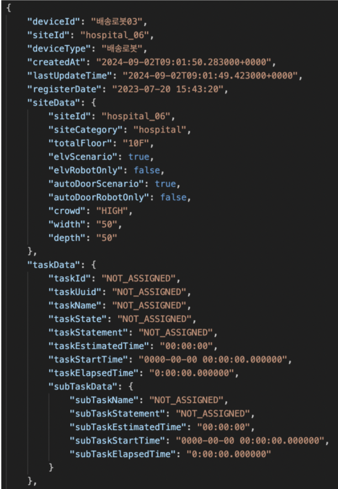Select the "HIGH" crowd value
Viewport: 338px width, 489px height.
click(112, 211)
